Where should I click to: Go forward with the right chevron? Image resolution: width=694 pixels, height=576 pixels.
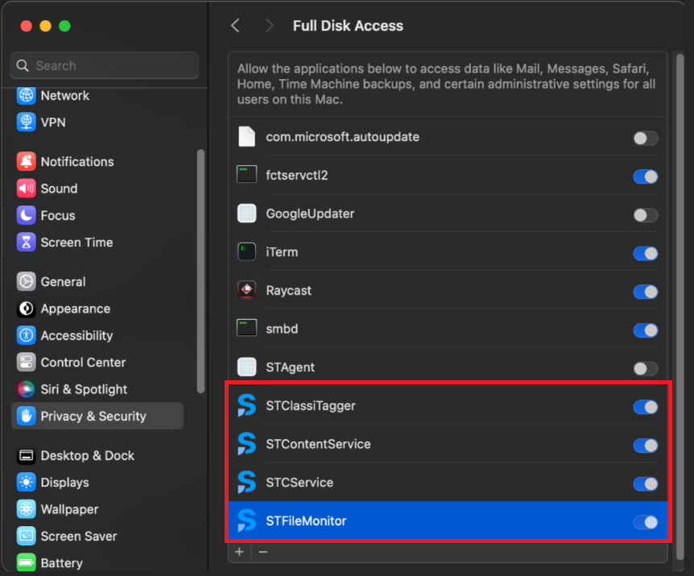[269, 26]
